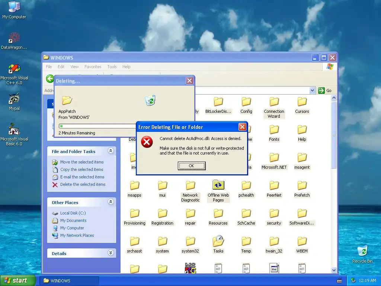Select the msagent folder

(302, 161)
